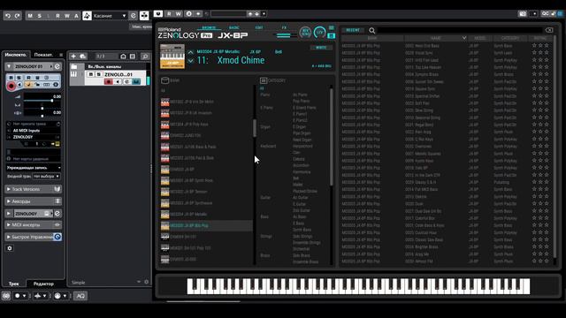566x318 pixels.
Task: Switch to the Показат. tab
Action: coord(43,55)
